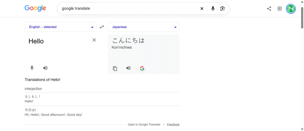Image resolution: width=304 pixels, height=131 pixels.
Task: Open in Google Translate link
Action: tap(144, 124)
